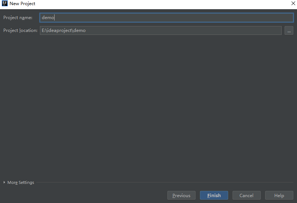Go back with the Previous button
The image size is (297, 203).
point(181,195)
